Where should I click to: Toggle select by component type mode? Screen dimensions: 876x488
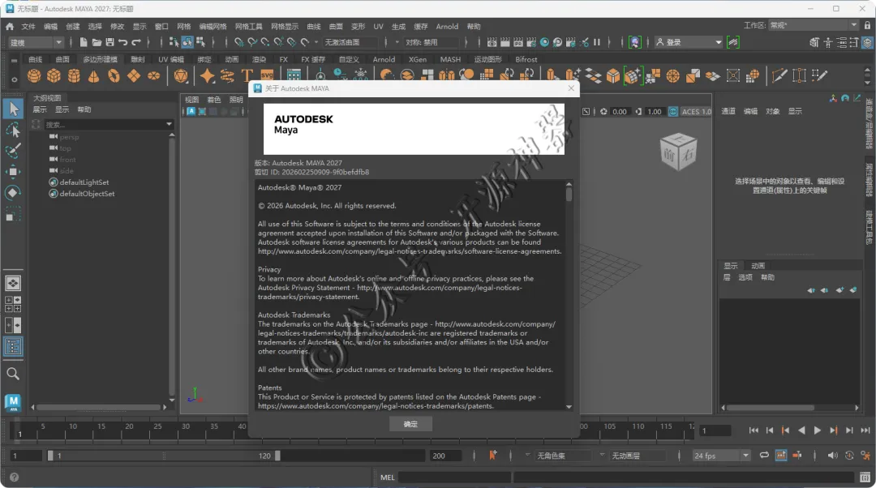coord(200,42)
